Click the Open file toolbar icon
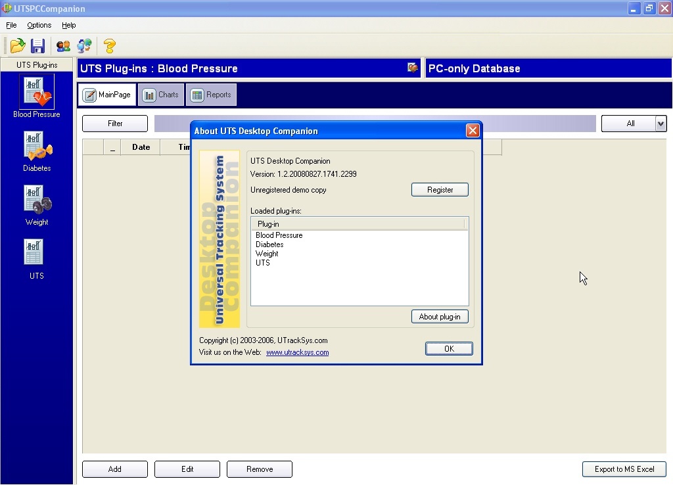This screenshot has width=673, height=485. tap(17, 45)
